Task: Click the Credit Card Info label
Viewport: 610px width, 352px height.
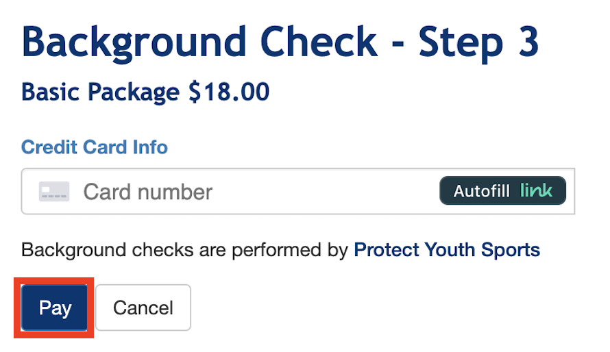Action: point(95,147)
